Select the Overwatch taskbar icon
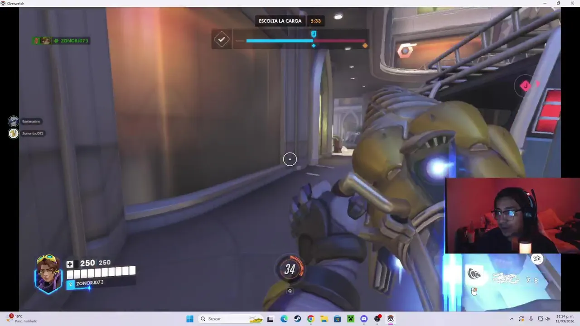This screenshot has height=326, width=580. click(391, 319)
